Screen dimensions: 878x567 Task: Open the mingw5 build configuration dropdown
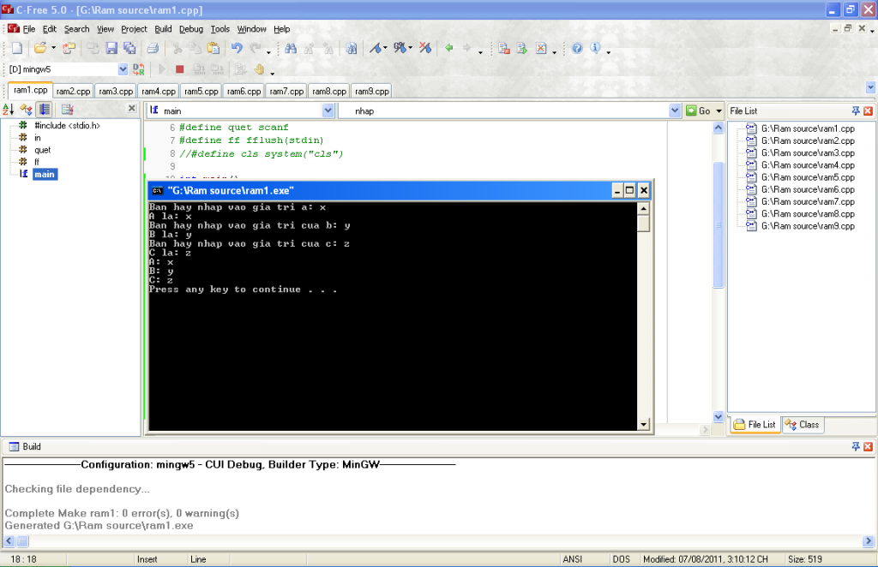pos(123,69)
